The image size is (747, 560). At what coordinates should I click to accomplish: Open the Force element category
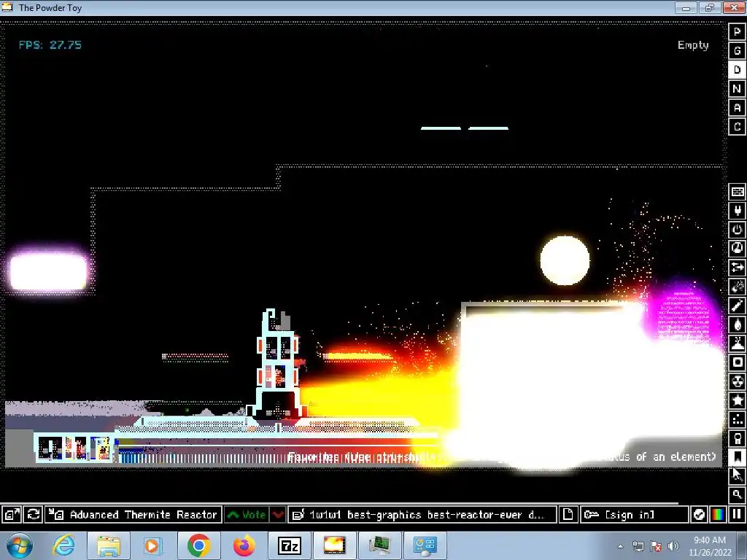[738, 268]
